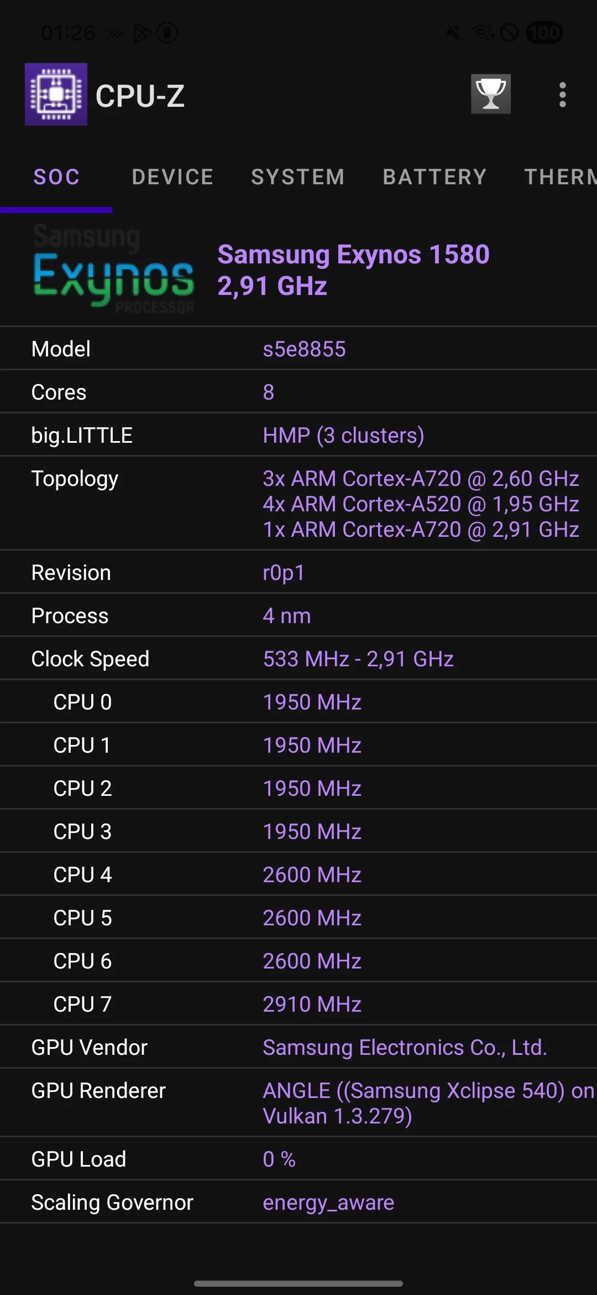Switch to the SYSTEM tab
The image size is (597, 1295).
298,178
